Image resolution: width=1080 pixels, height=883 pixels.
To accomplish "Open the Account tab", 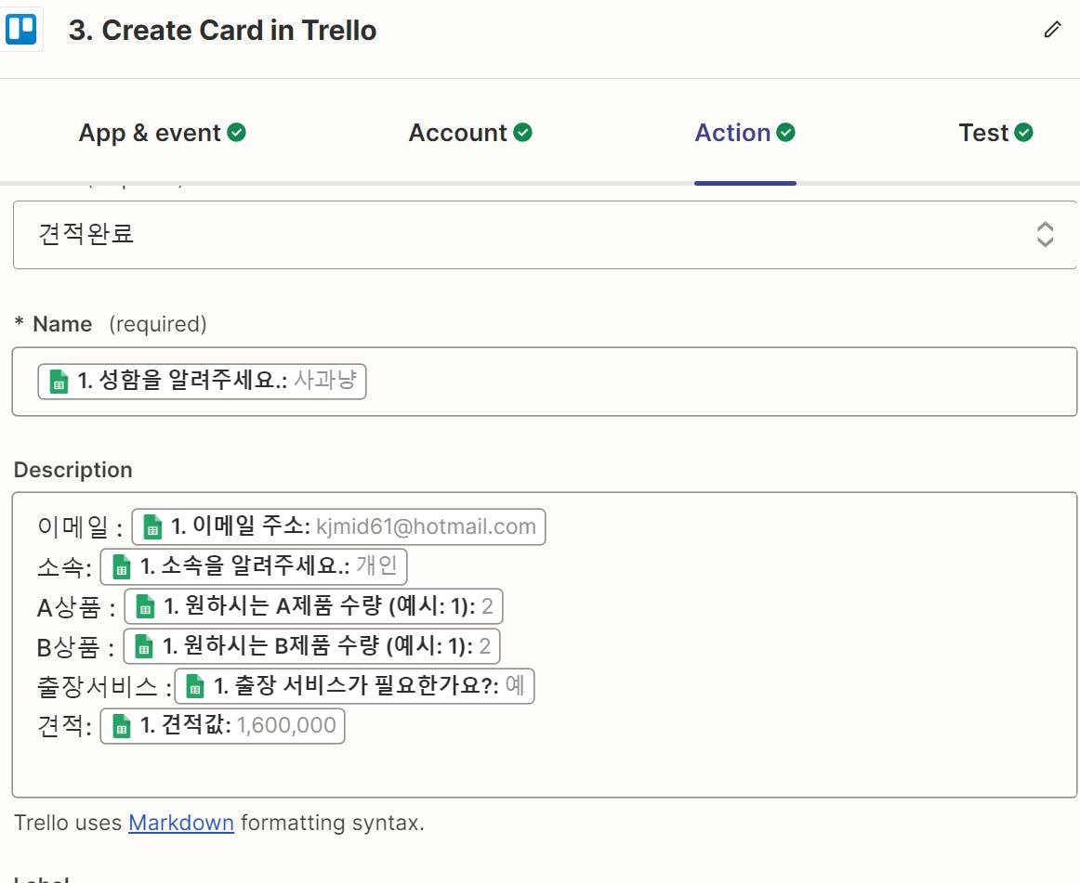I will click(458, 133).
